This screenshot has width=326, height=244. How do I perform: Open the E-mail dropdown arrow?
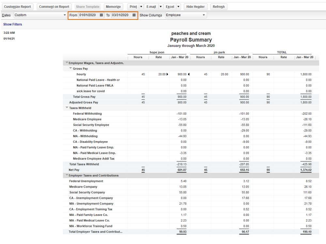(161, 7)
